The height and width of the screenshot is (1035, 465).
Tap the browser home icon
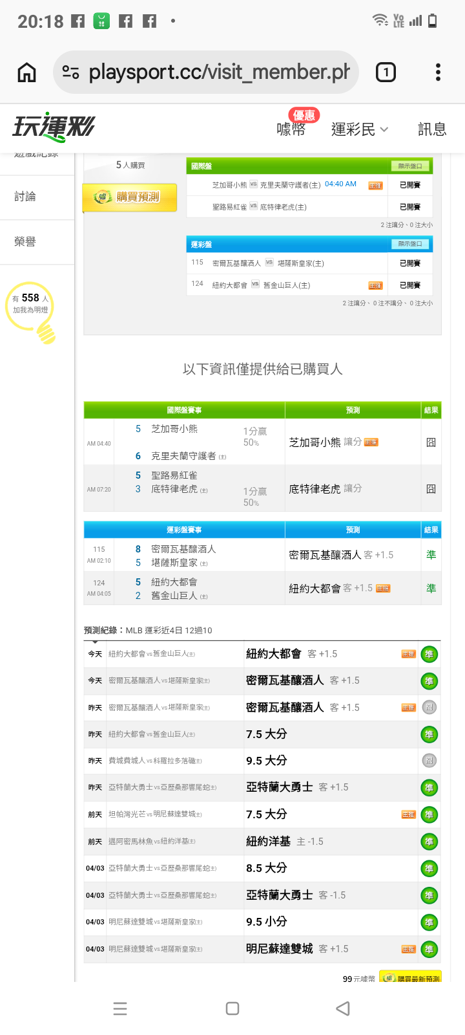[x=26, y=72]
